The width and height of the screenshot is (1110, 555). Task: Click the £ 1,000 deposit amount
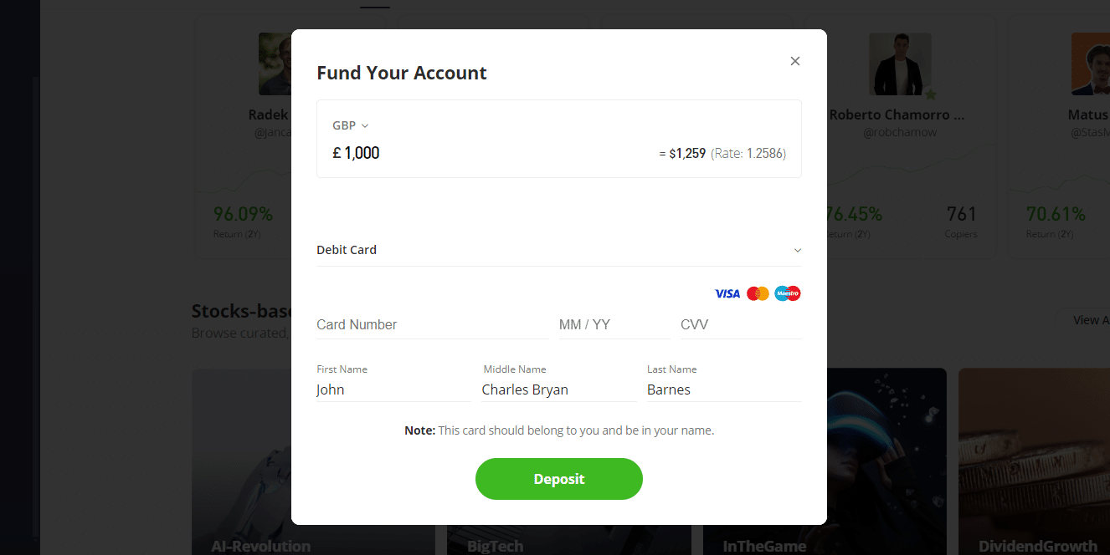point(357,153)
